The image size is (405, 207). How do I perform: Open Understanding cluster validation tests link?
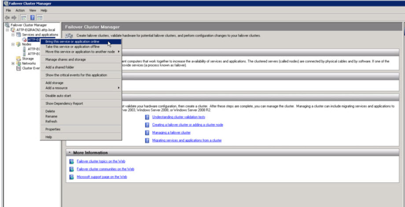point(178,117)
